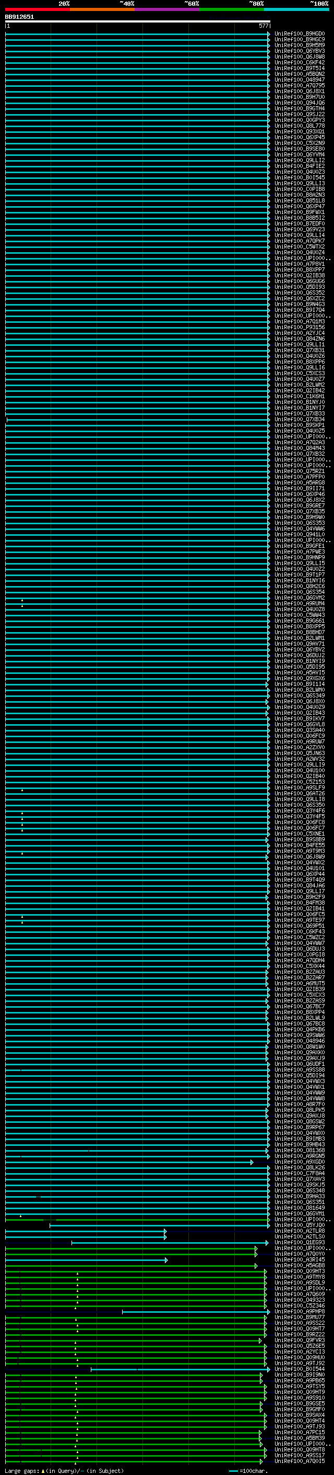Open entry UniRef100_Q9SJ22
Screen dimensions: 334x1475
(300, 114)
